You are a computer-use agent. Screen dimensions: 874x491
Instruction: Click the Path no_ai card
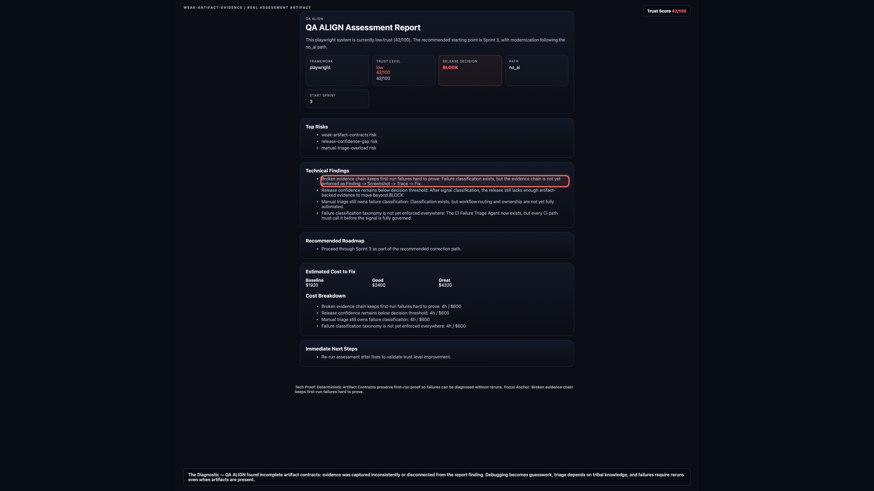click(537, 70)
